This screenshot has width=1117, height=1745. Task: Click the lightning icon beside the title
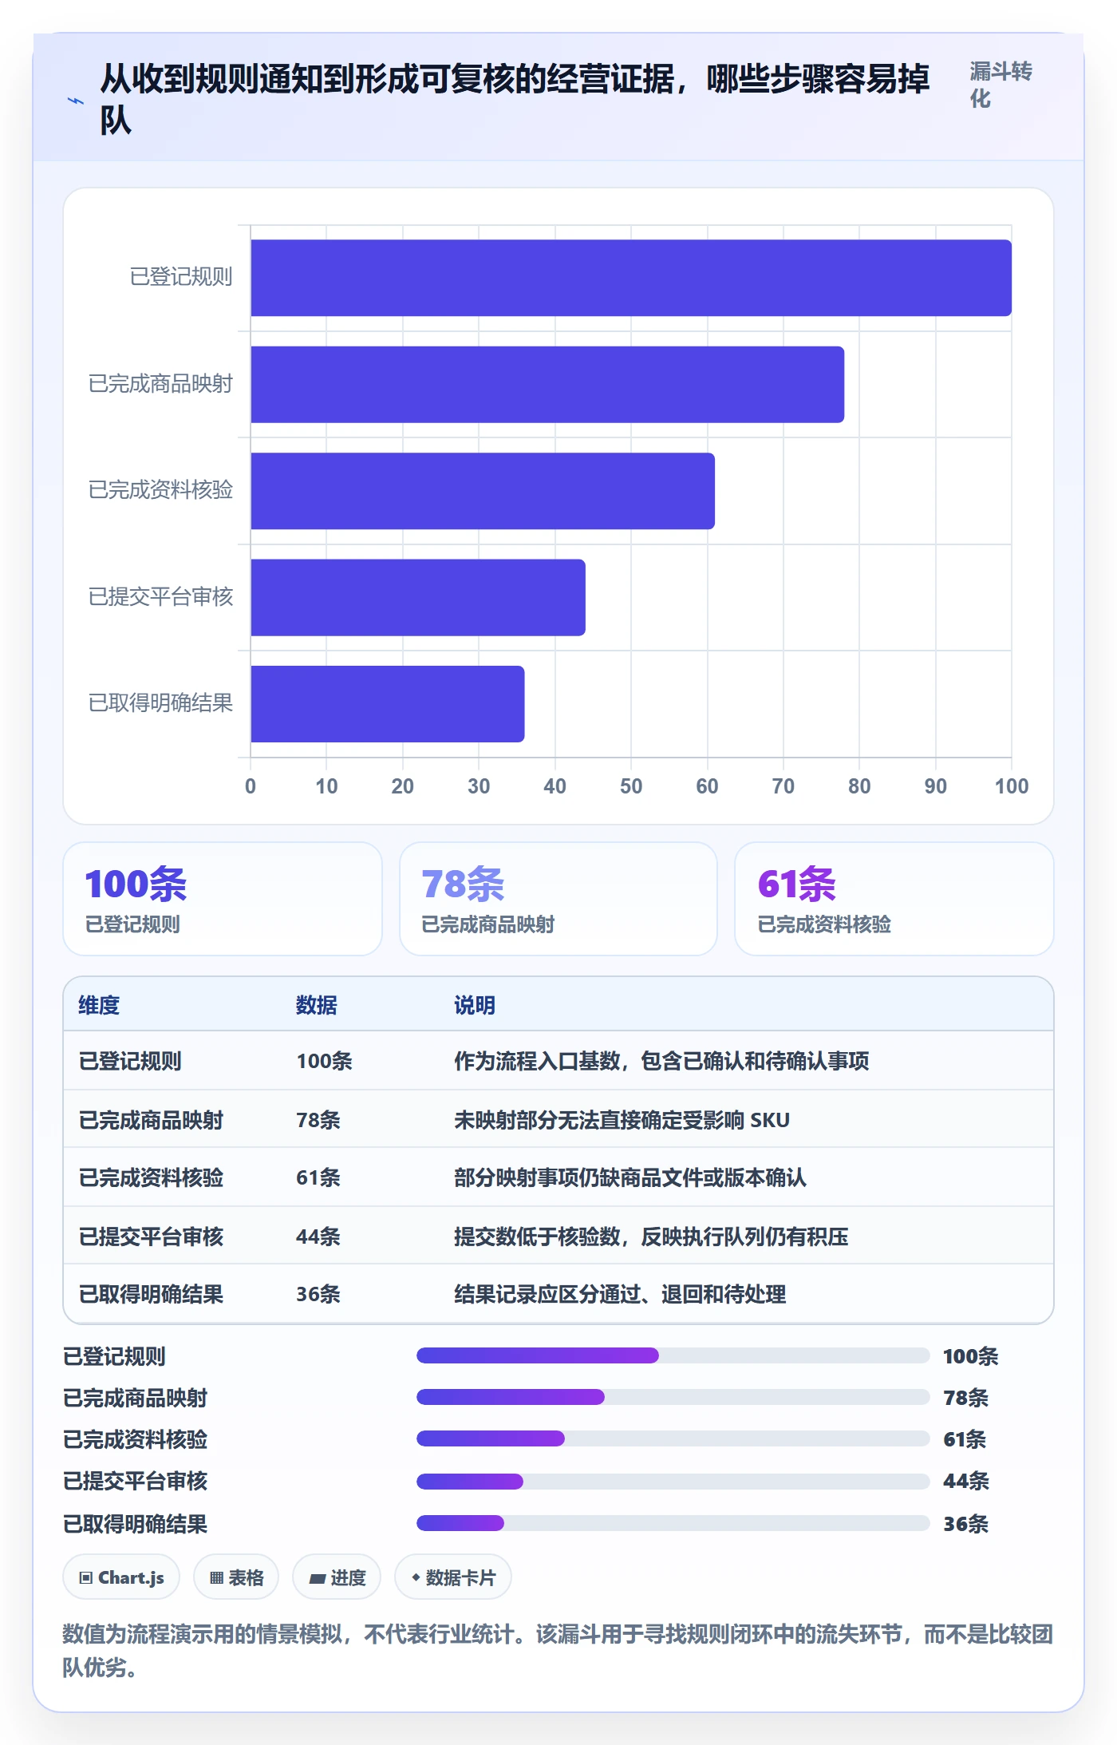point(75,101)
